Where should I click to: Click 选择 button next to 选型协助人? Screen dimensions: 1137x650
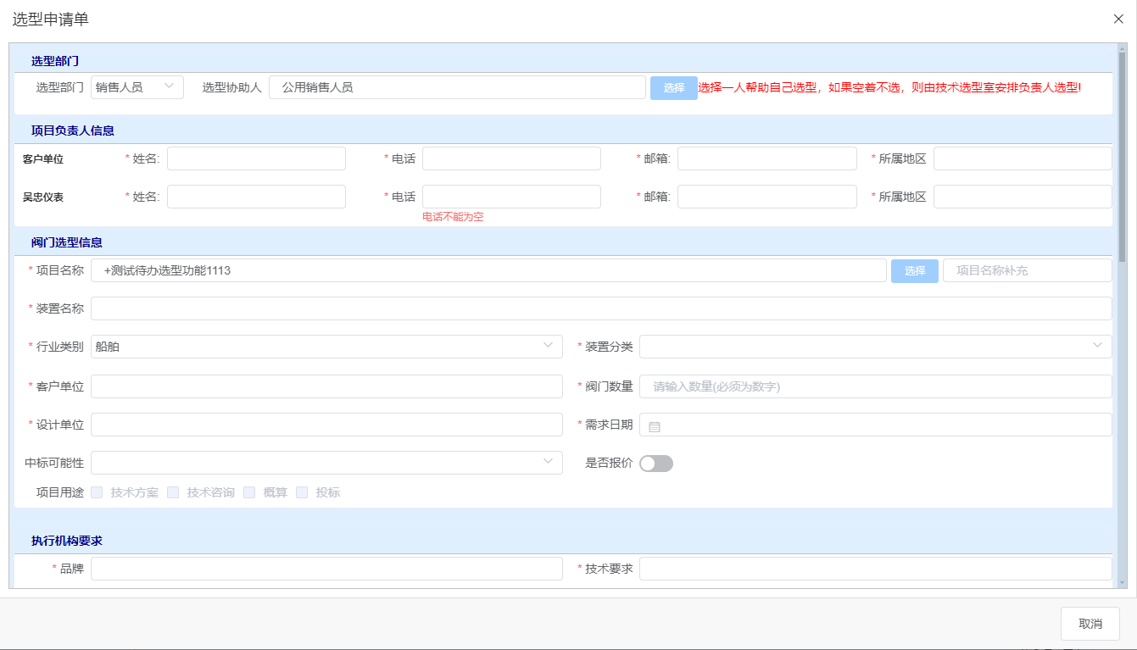coord(673,88)
